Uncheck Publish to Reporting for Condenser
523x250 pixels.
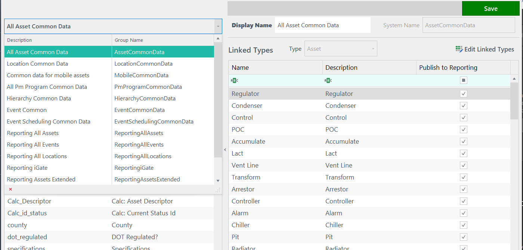[x=464, y=106]
